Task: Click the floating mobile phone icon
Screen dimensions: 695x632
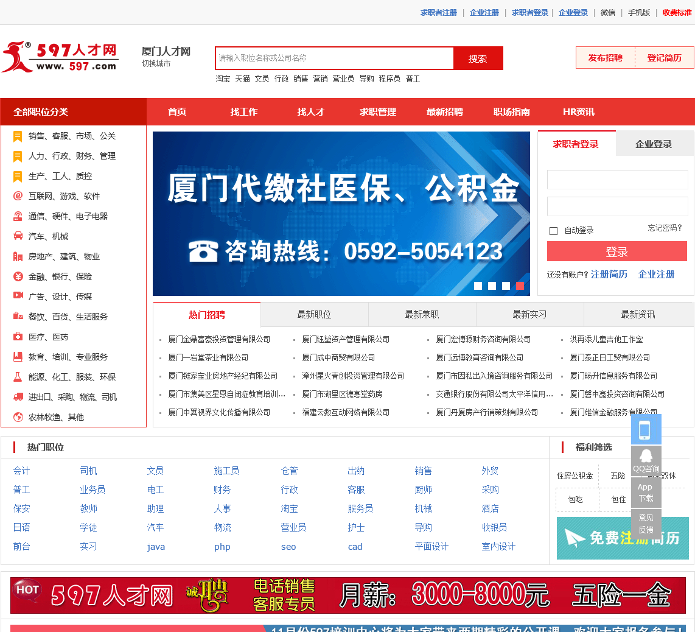Action: (646, 430)
